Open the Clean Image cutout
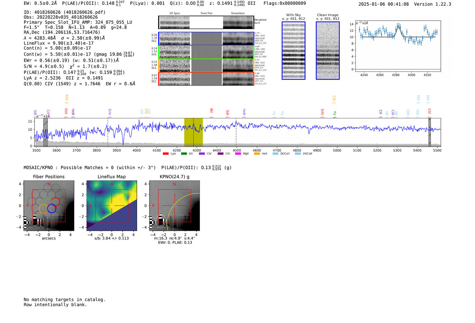 [328, 51]
